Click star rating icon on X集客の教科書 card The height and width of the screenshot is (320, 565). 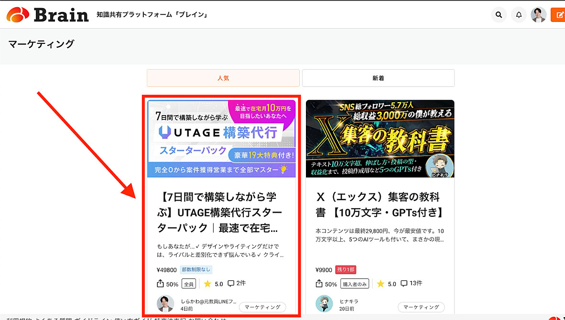380,284
